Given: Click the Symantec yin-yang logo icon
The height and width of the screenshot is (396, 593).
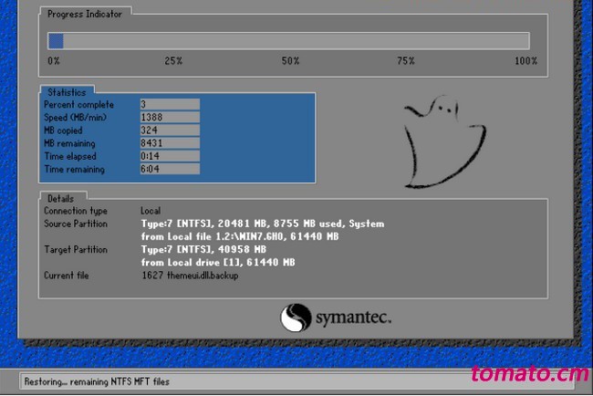Looking at the screenshot, I should point(296,318).
